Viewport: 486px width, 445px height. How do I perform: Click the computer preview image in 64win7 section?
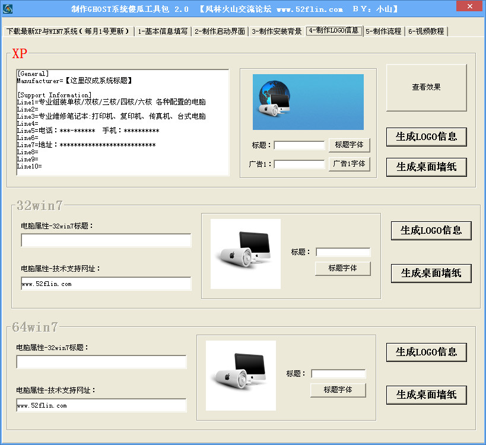240,374
